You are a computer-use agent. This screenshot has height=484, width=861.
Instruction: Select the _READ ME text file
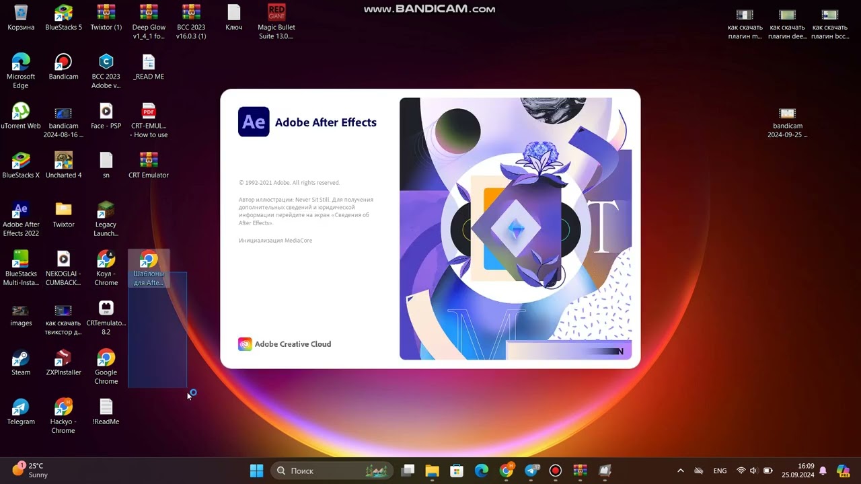[149, 67]
